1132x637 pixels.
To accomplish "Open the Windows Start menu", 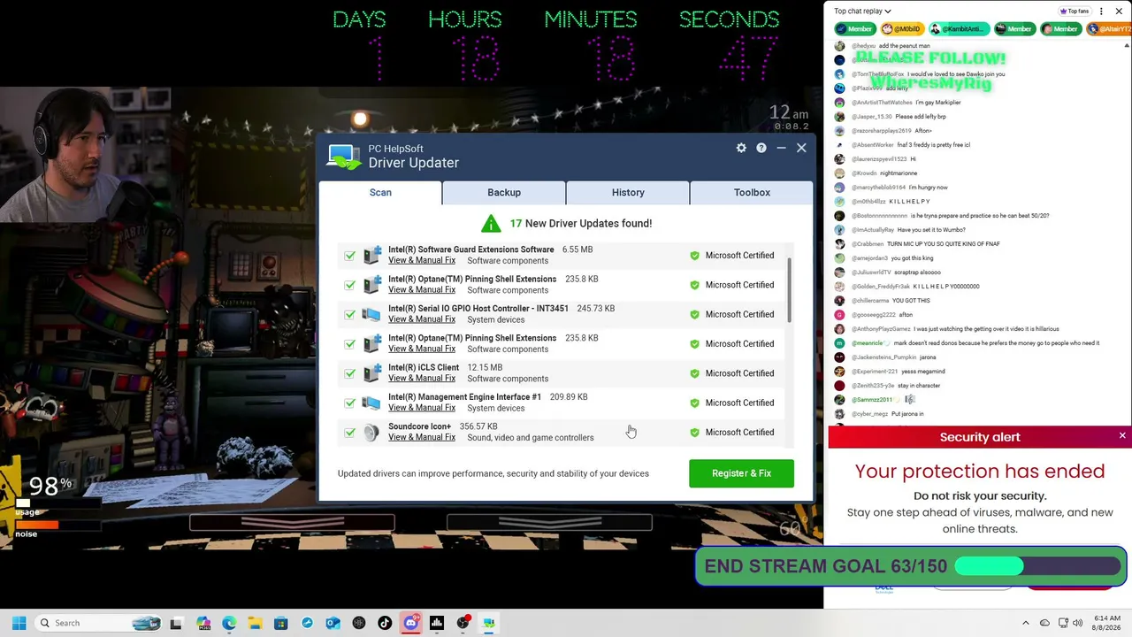I will coord(19,623).
